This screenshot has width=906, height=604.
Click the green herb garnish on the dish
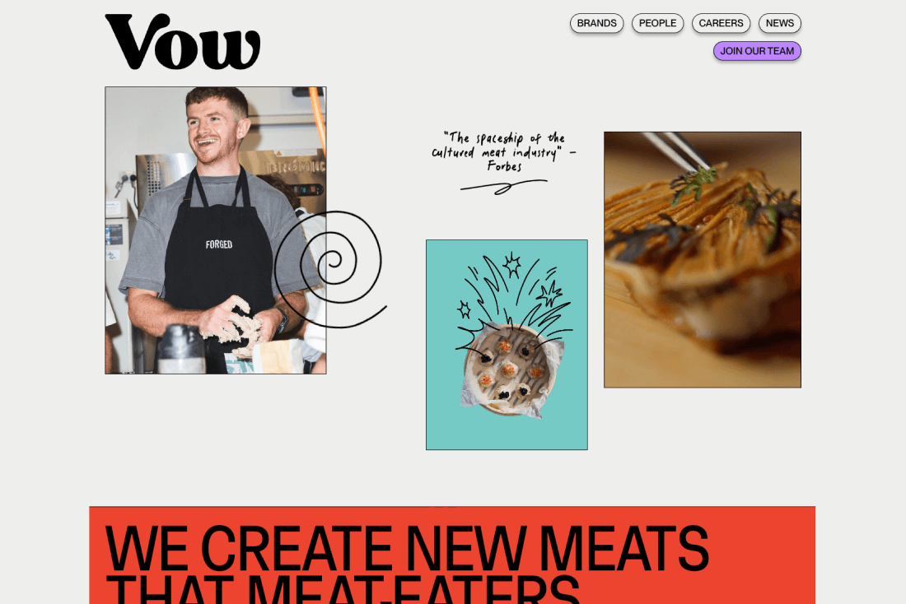point(694,184)
